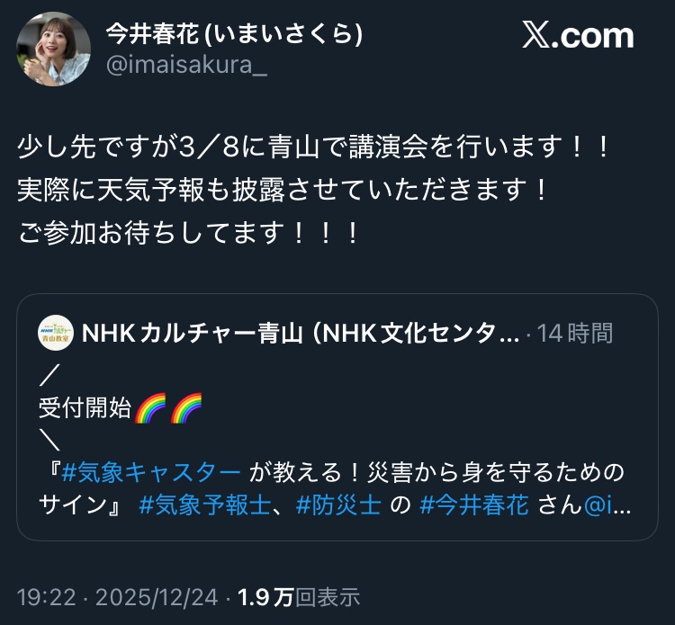Open hashtag #気象予報士
Image resolution: width=675 pixels, height=625 pixels.
click(205, 505)
